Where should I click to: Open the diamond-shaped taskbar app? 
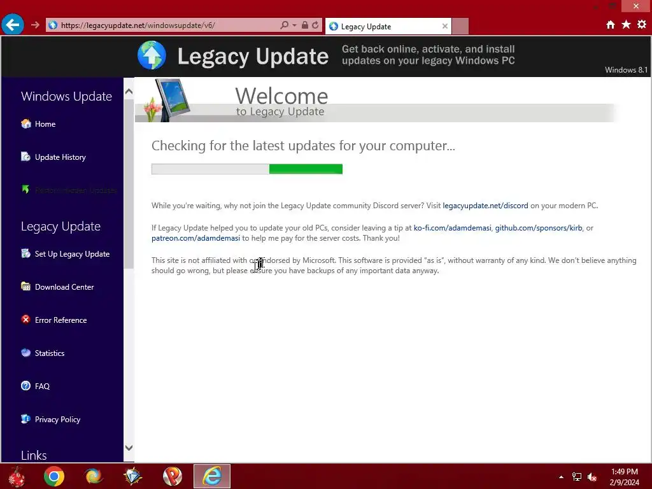(x=132, y=476)
